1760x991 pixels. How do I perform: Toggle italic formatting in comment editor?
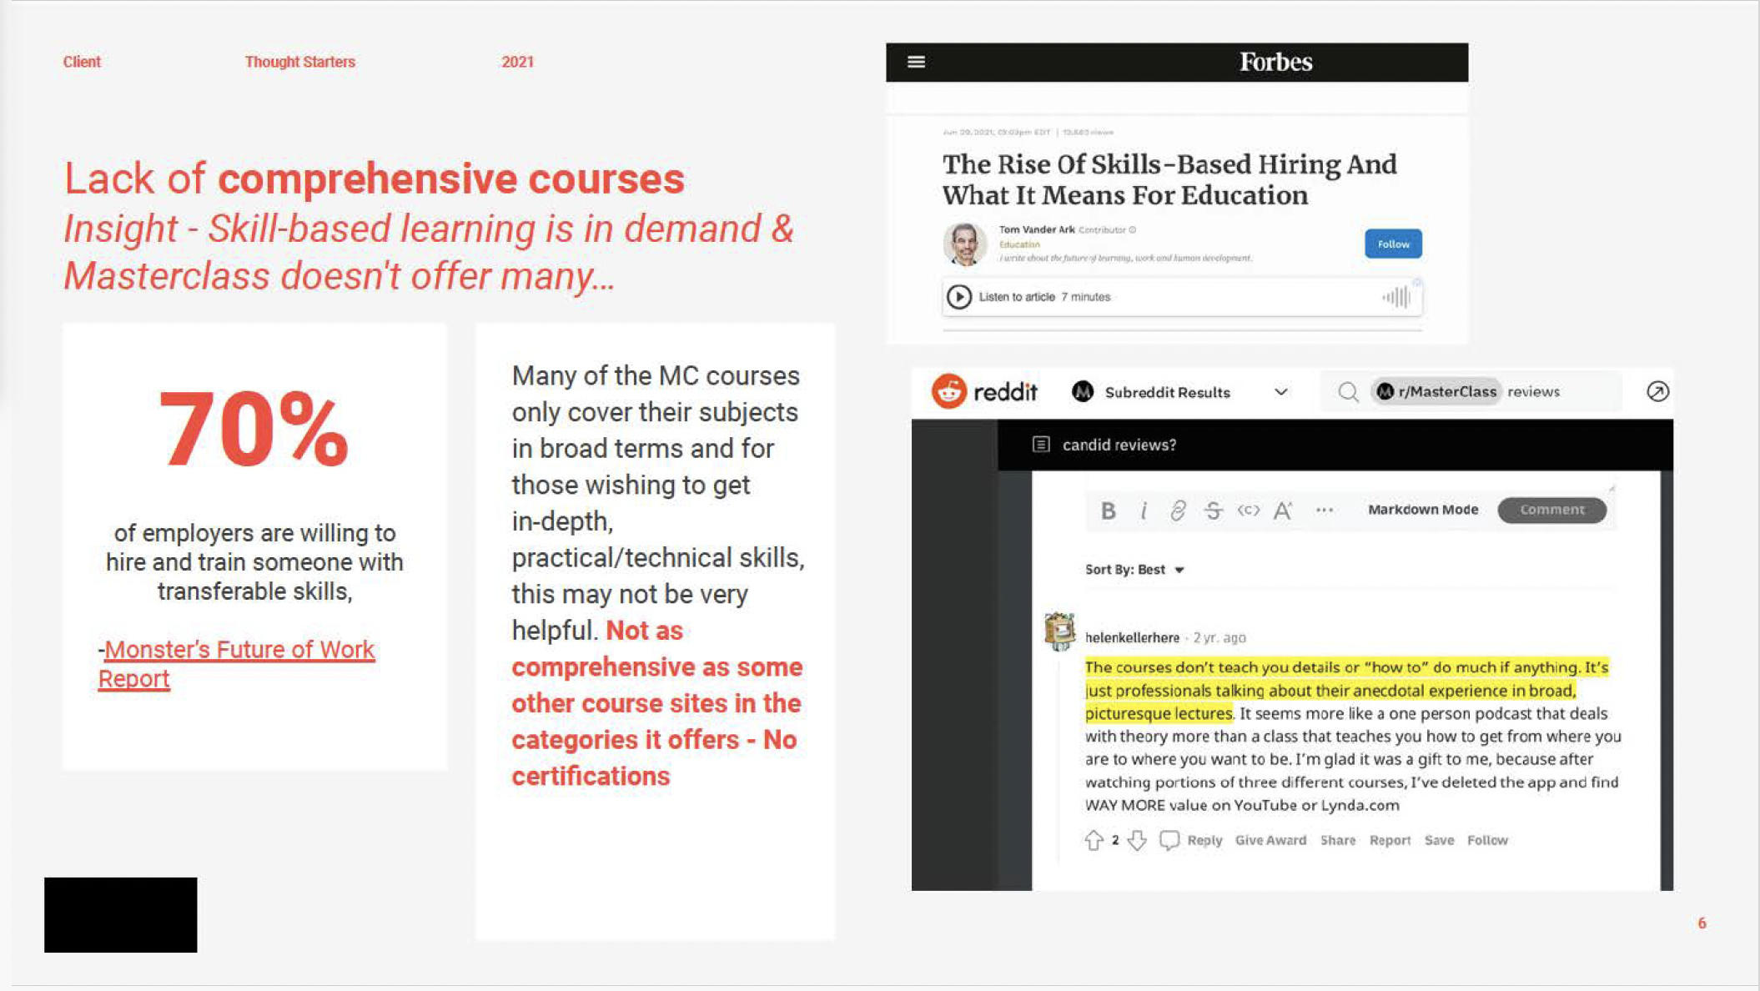click(1143, 510)
